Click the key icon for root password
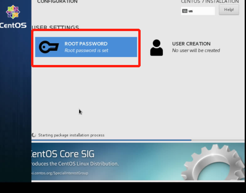 pos(49,47)
